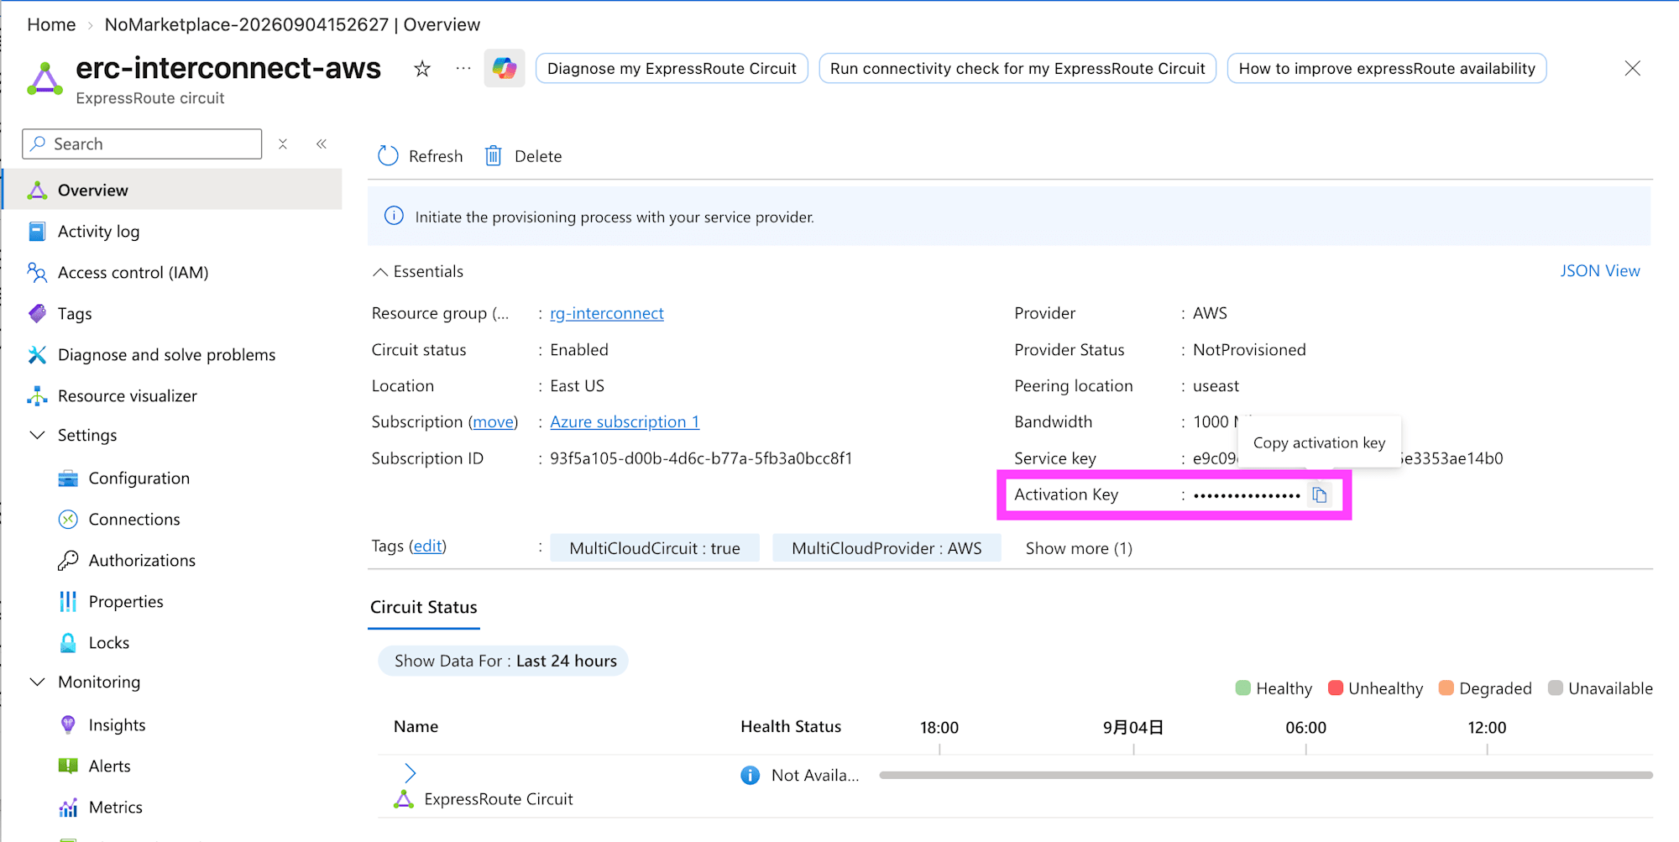
Task: Expand the ExpressRoute Circuit status row
Action: click(410, 772)
